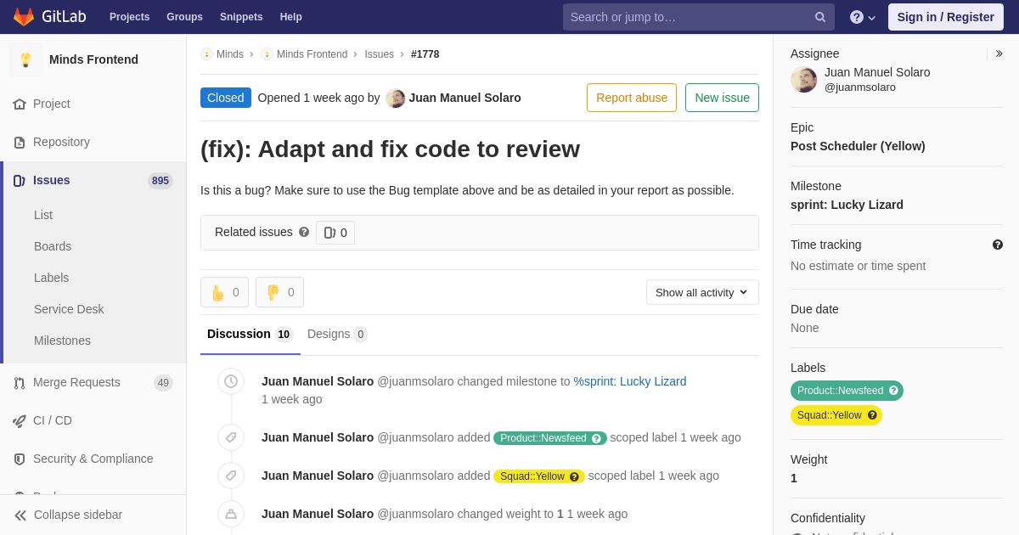Open the Show all activity dropdown
Image resolution: width=1019 pixels, height=535 pixels.
[x=702, y=292]
